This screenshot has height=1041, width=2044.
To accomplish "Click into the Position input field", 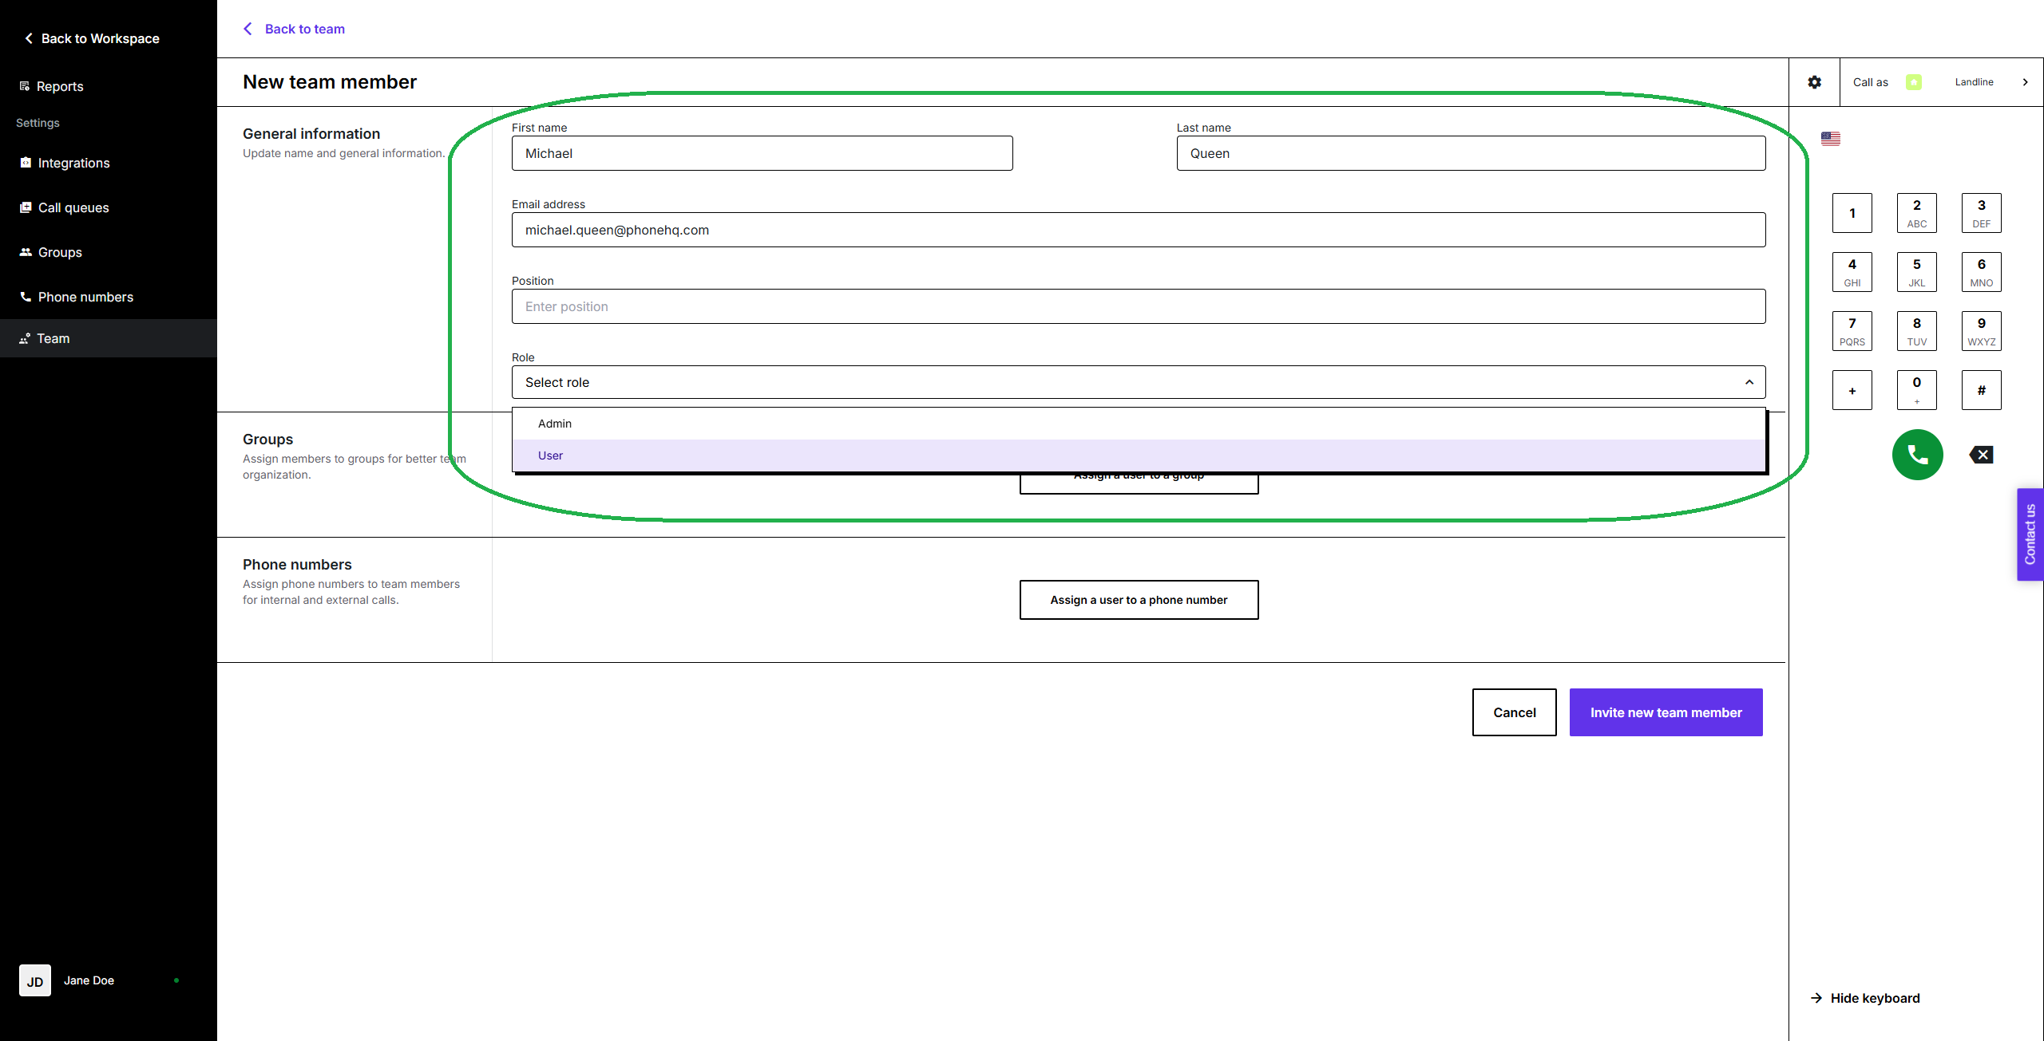I will click(x=1138, y=306).
